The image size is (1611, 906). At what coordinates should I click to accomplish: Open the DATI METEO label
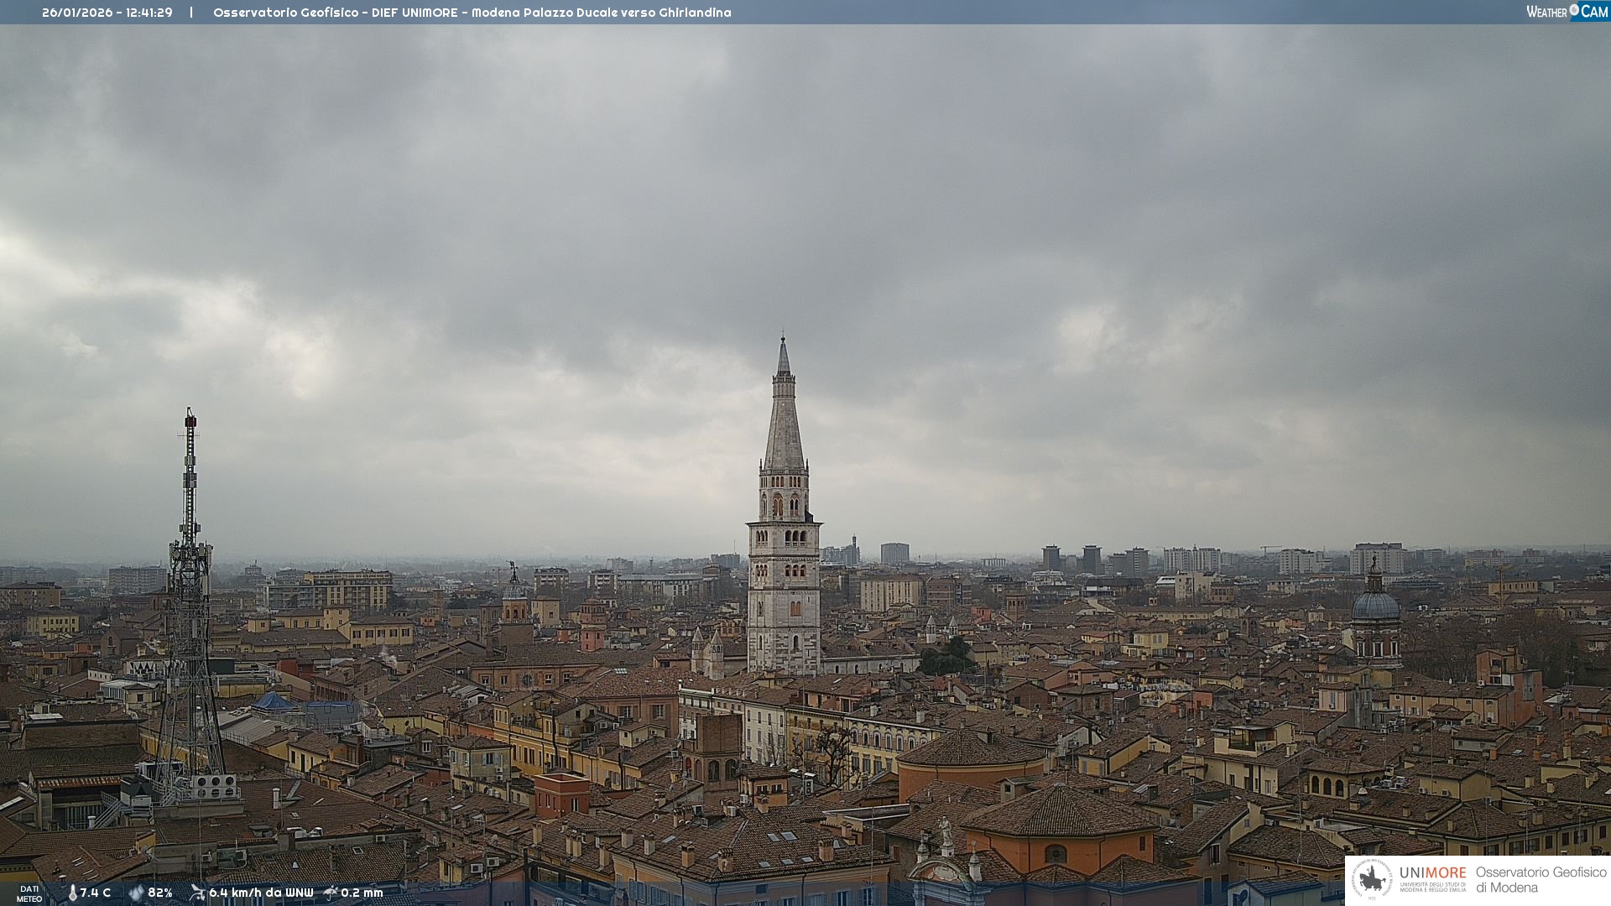coord(29,893)
